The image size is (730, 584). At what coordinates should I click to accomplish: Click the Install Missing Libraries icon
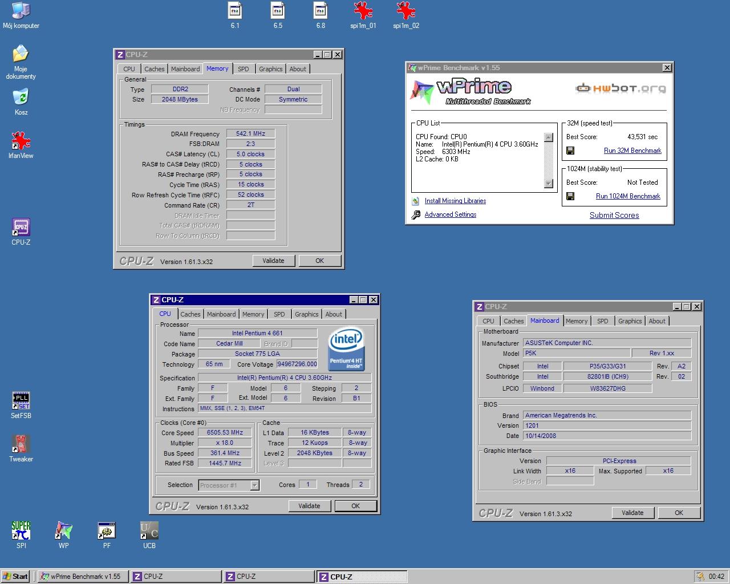(416, 201)
